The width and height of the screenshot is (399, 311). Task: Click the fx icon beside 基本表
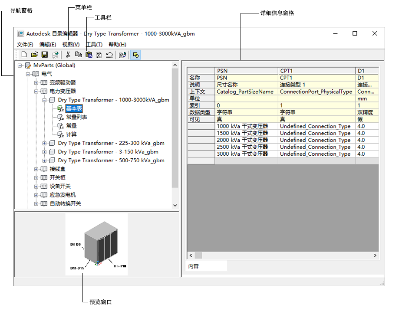pyautogui.click(x=60, y=109)
